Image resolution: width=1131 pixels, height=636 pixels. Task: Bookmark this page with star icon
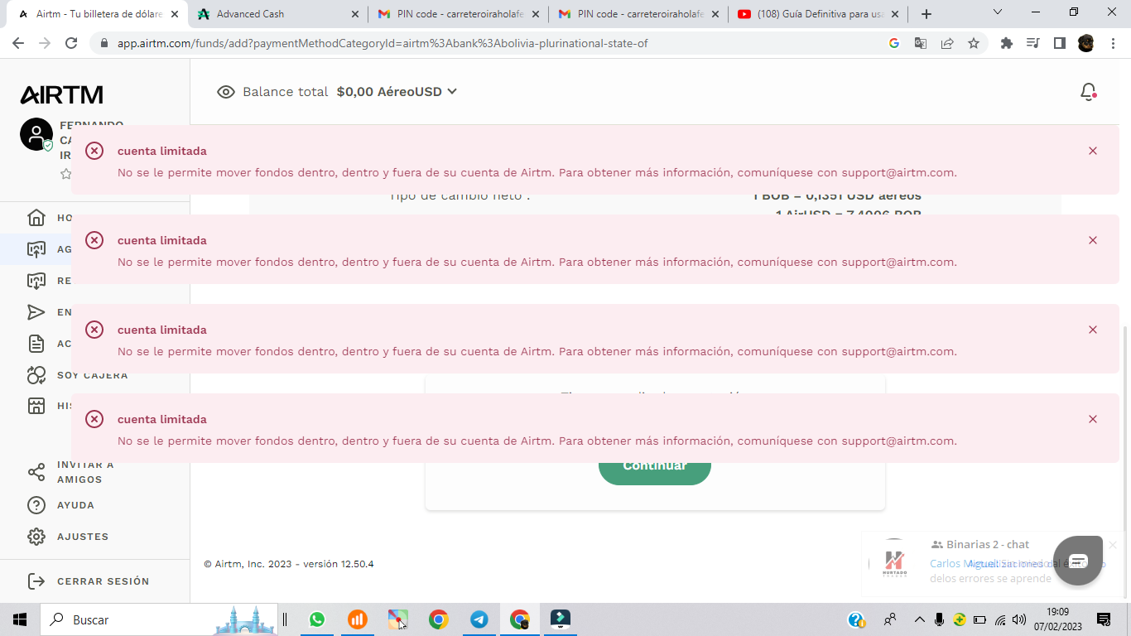[974, 43]
